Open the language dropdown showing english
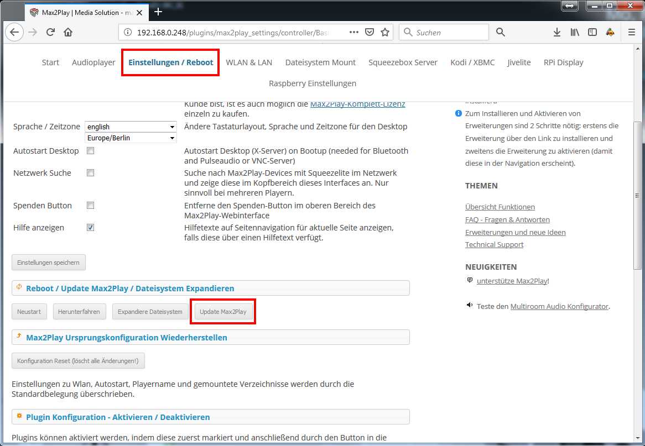645x446 pixels. 131,127
